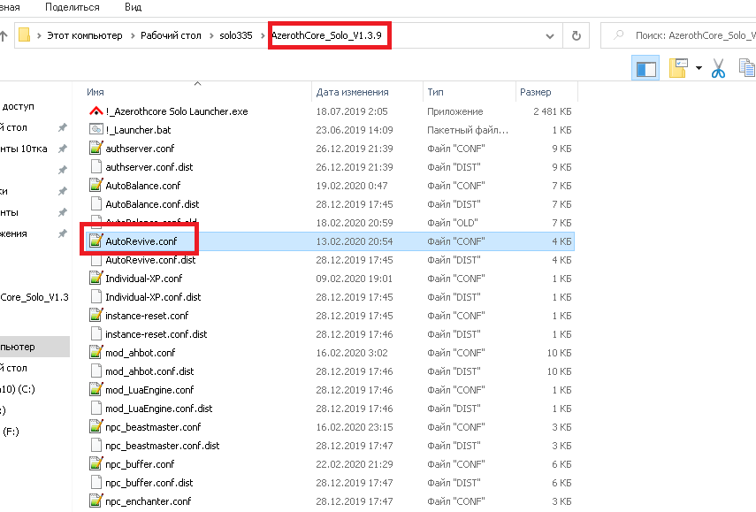Go to solo335 in breadcrumb

point(236,35)
